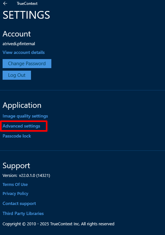This screenshot has height=235, width=165.
Task: Click the Version label in Support
Action: click(10, 176)
